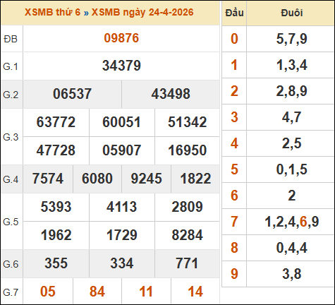Select the G.5 number 8284
The height and width of the screenshot is (305, 335).
187,235
